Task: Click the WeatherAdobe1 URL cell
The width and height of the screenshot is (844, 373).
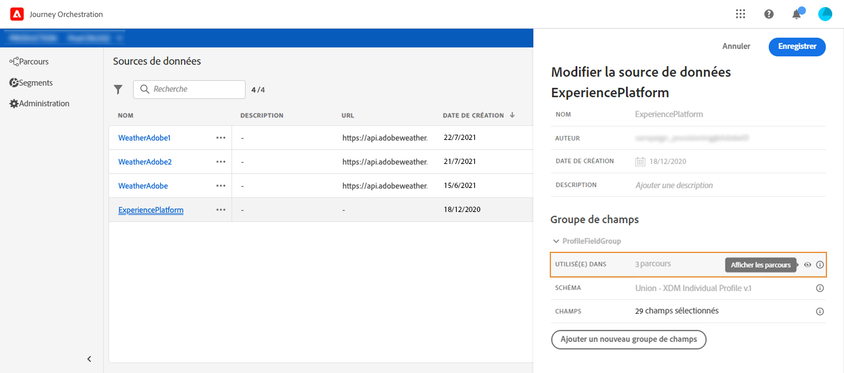Action: pyautogui.click(x=385, y=138)
